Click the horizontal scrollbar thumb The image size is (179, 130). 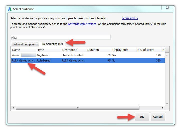click(x=78, y=108)
